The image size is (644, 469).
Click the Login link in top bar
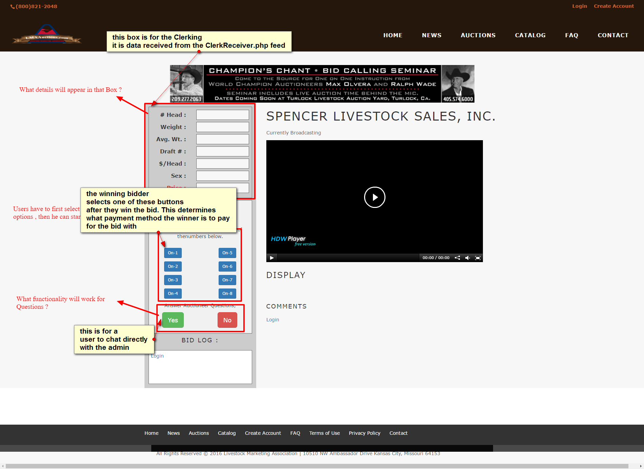579,6
